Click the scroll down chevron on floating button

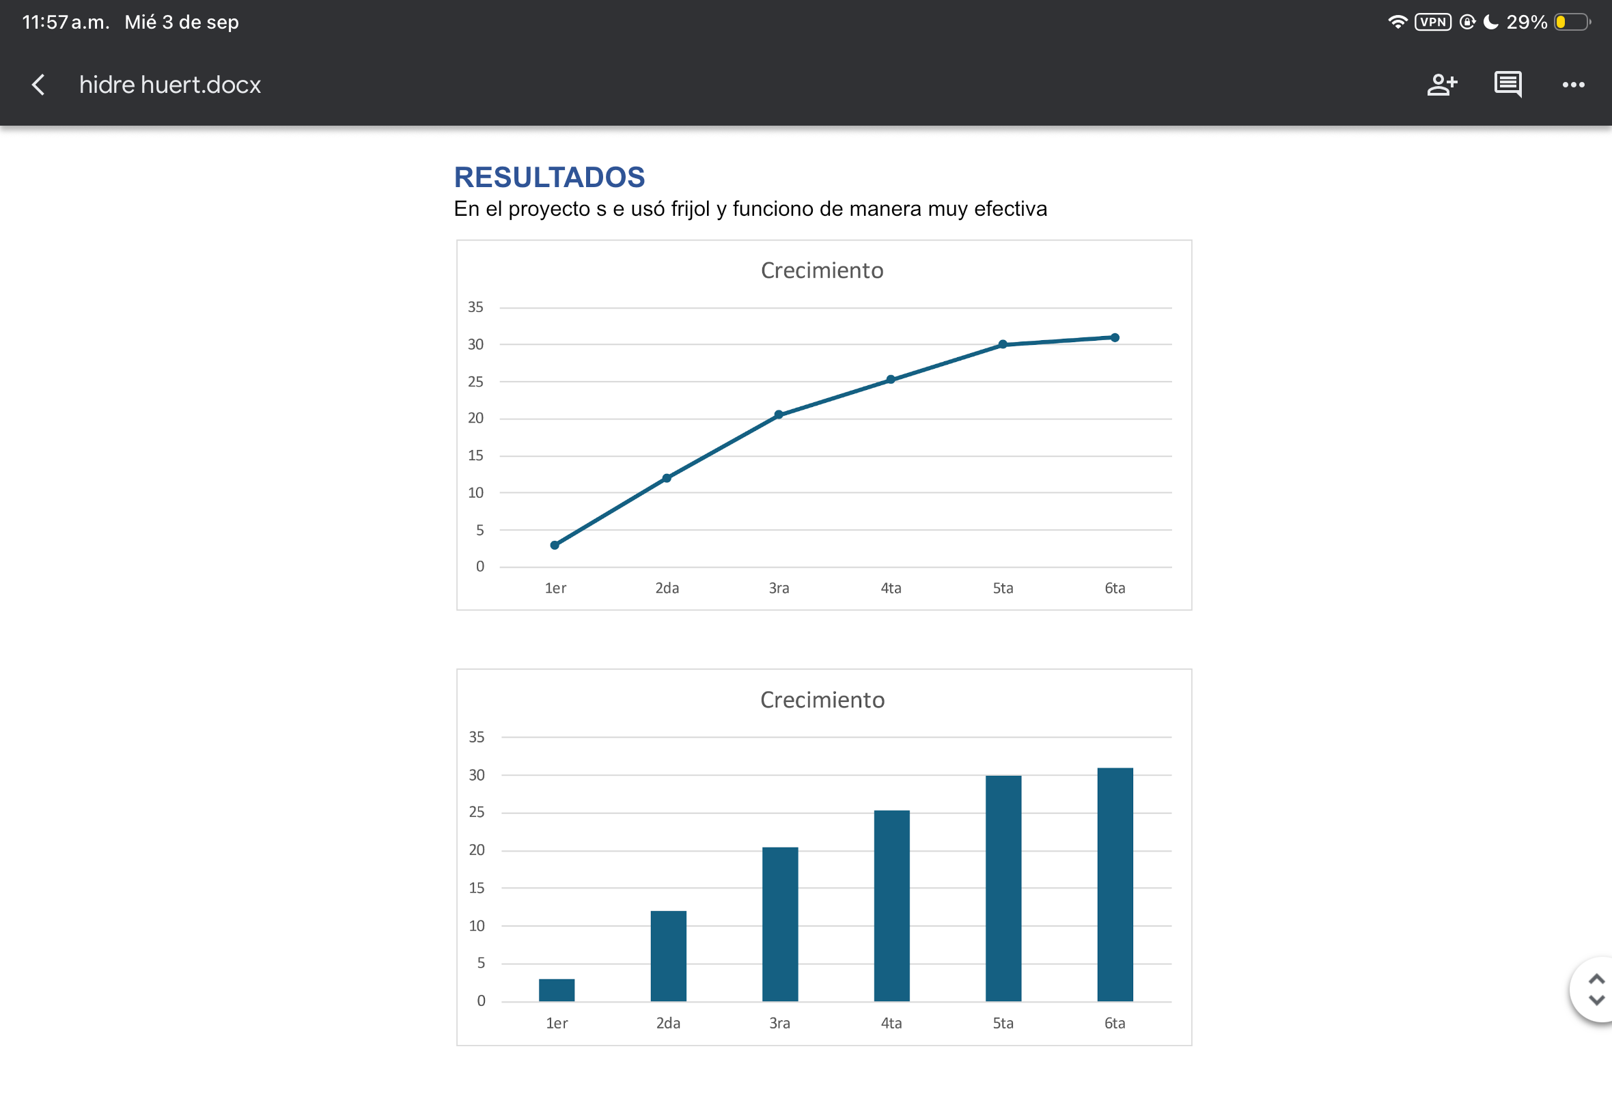1596,1000
